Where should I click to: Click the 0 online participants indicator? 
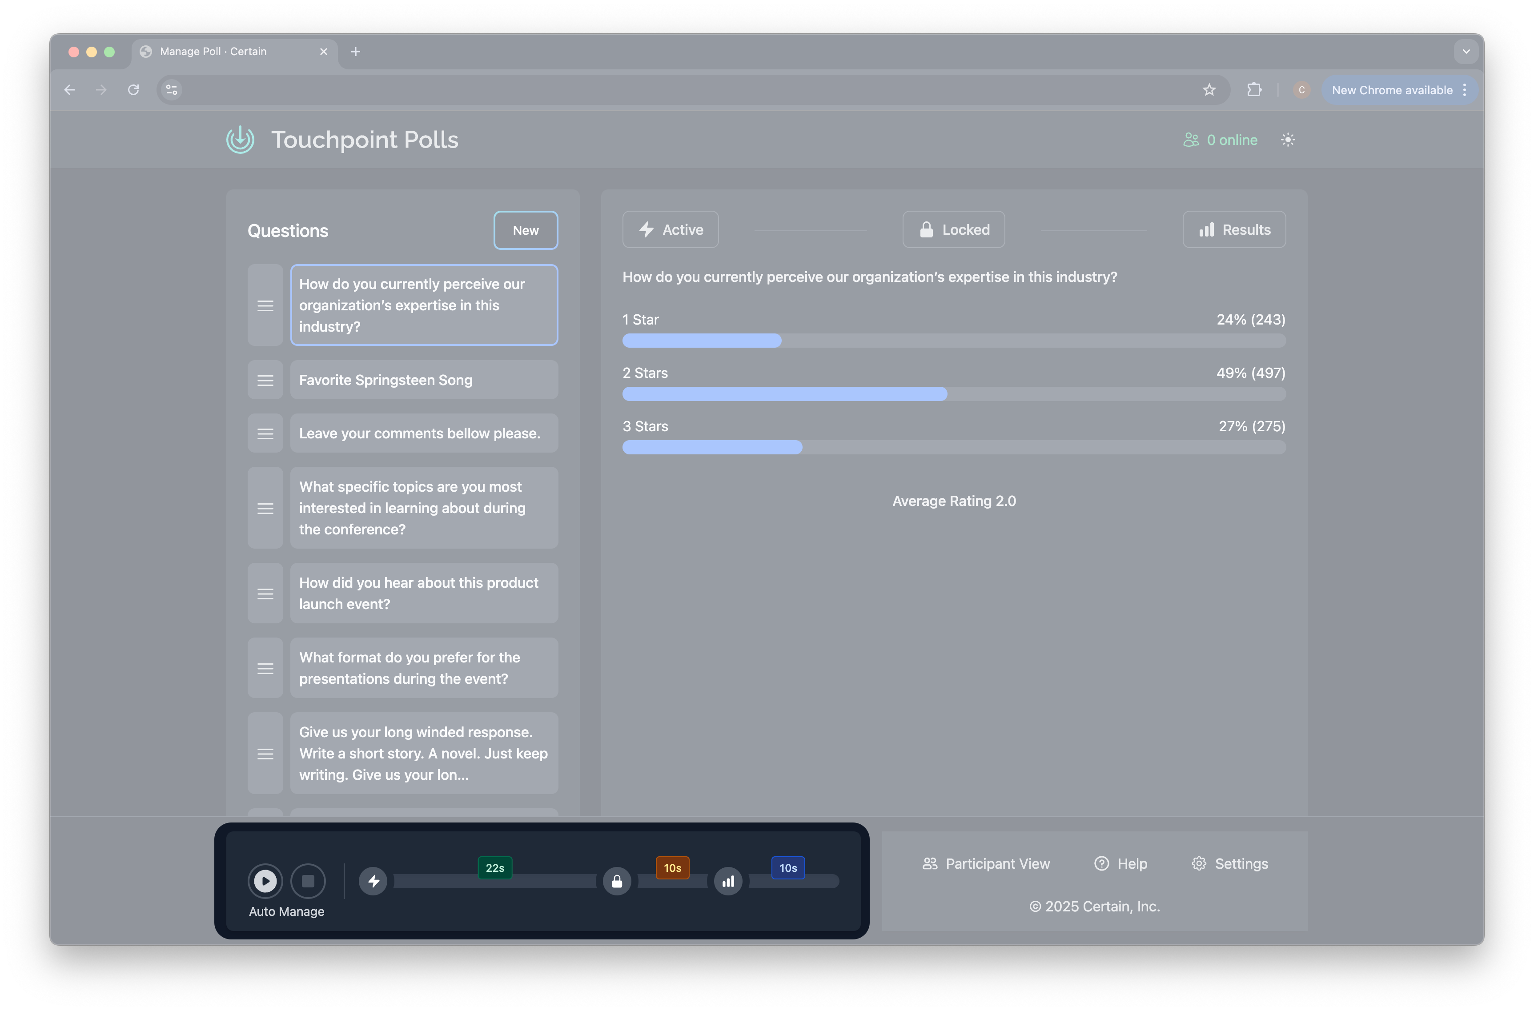pos(1220,140)
